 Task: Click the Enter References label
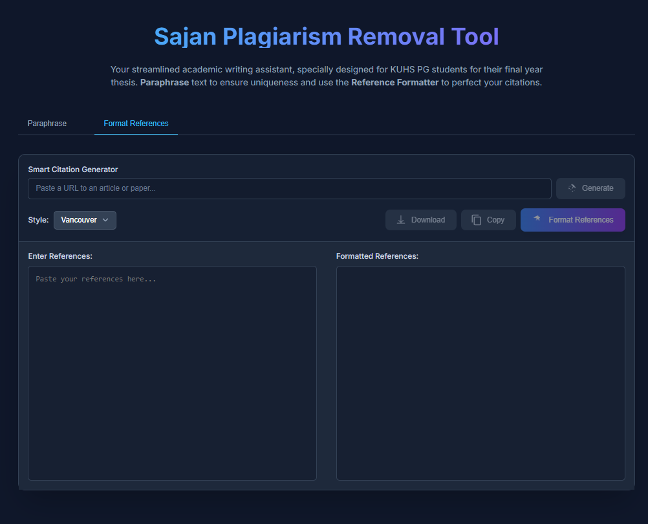pos(60,256)
